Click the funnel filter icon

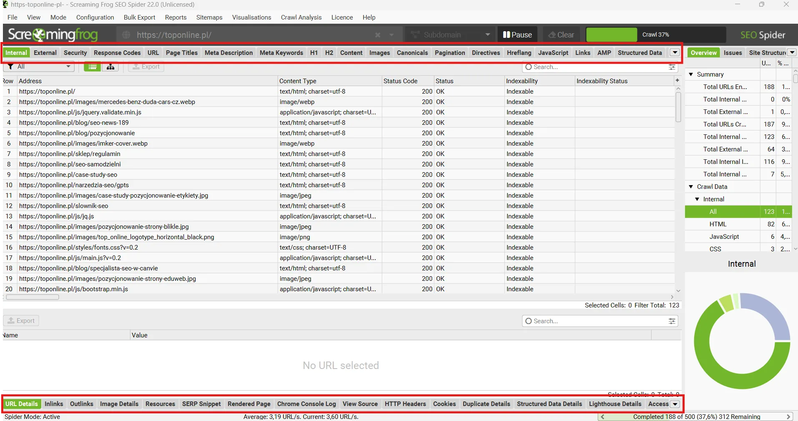(x=11, y=67)
